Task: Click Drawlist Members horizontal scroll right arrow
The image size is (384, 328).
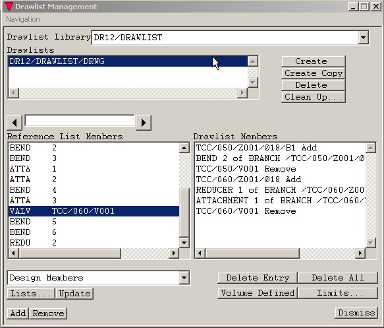Action: pyautogui.click(x=360, y=253)
